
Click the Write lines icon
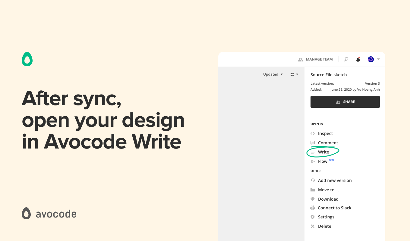(x=313, y=152)
